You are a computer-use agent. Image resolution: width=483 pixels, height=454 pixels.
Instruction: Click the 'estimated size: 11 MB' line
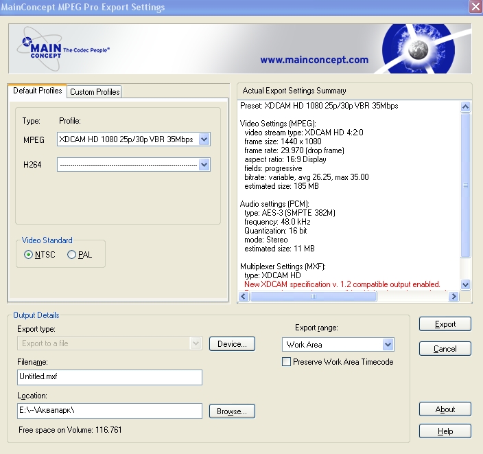tap(279, 249)
